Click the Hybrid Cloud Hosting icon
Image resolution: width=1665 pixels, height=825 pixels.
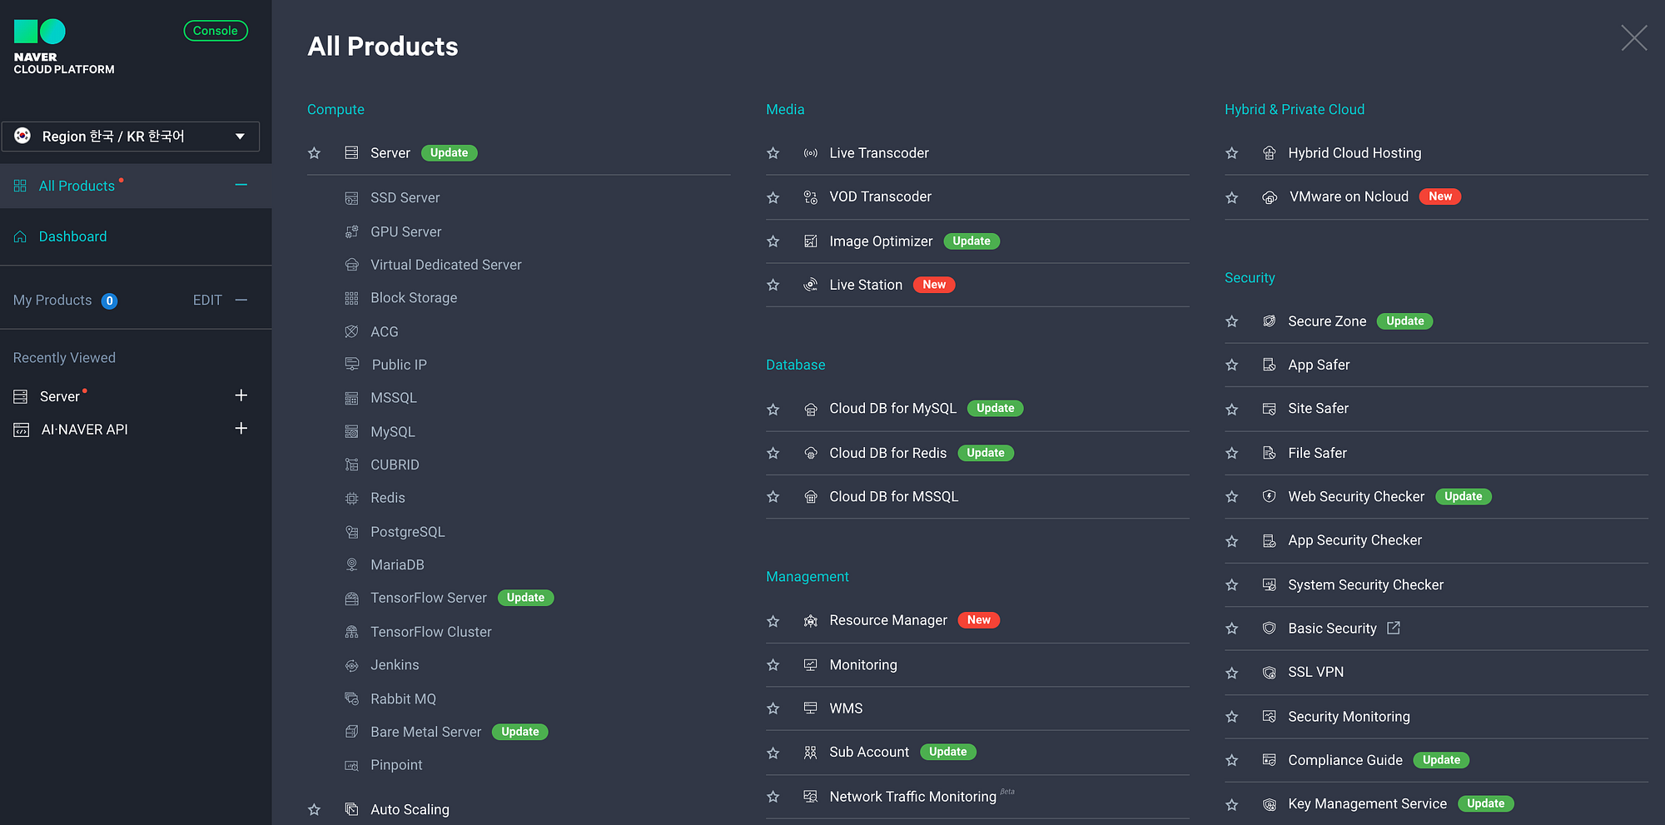point(1269,153)
